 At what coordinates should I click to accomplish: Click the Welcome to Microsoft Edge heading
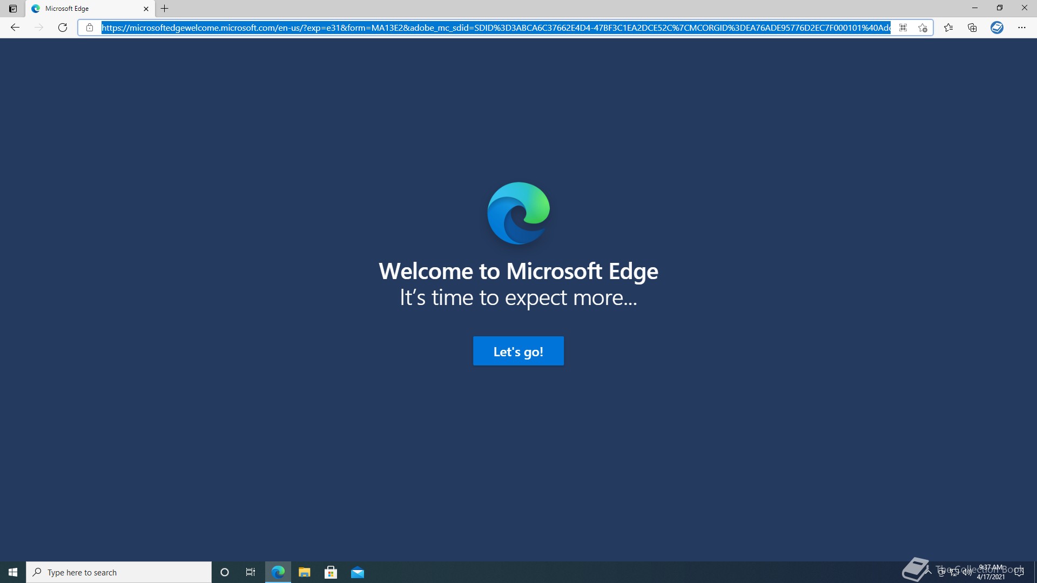click(x=518, y=271)
